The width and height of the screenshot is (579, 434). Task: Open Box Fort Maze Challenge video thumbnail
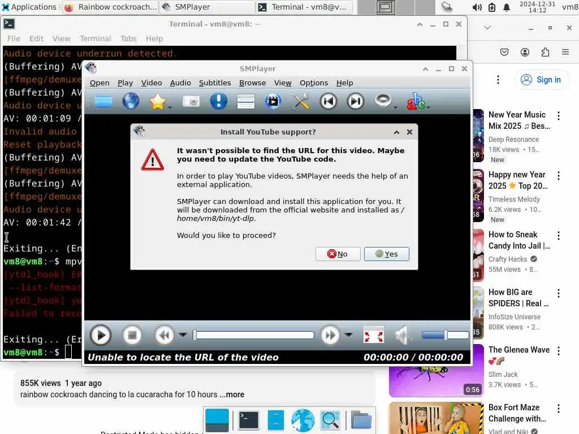pos(436,418)
